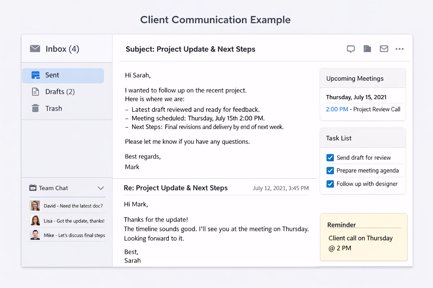Click Follow up with designer label
The height and width of the screenshot is (288, 433).
[367, 184]
